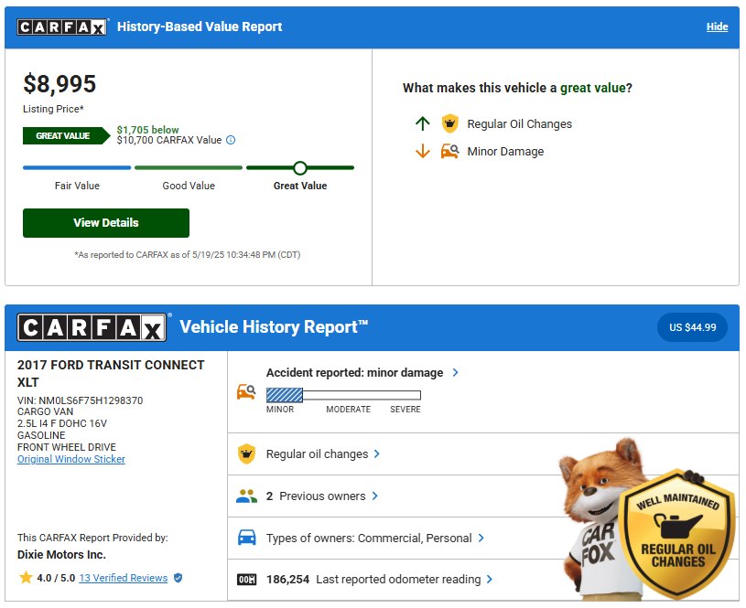746x608 pixels.
Task: Click the 'As reported to CARFAX' timestamp note
Action: click(188, 255)
